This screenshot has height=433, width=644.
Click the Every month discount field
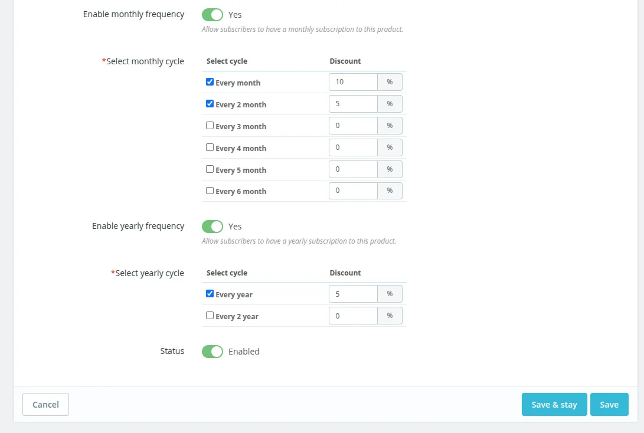click(x=353, y=82)
